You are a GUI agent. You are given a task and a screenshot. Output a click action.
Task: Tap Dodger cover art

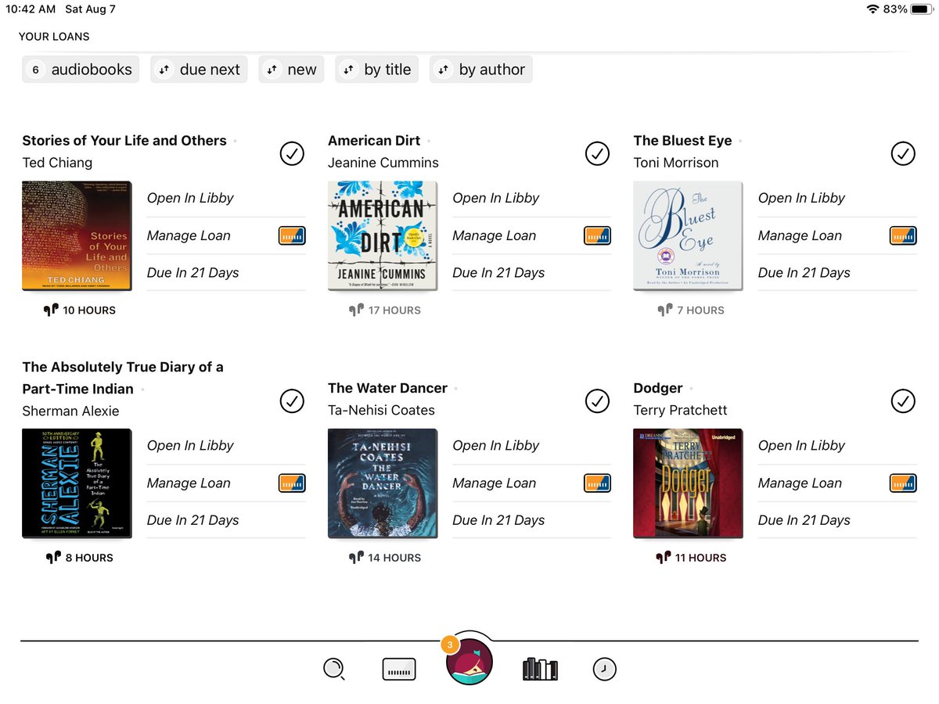[x=688, y=483]
